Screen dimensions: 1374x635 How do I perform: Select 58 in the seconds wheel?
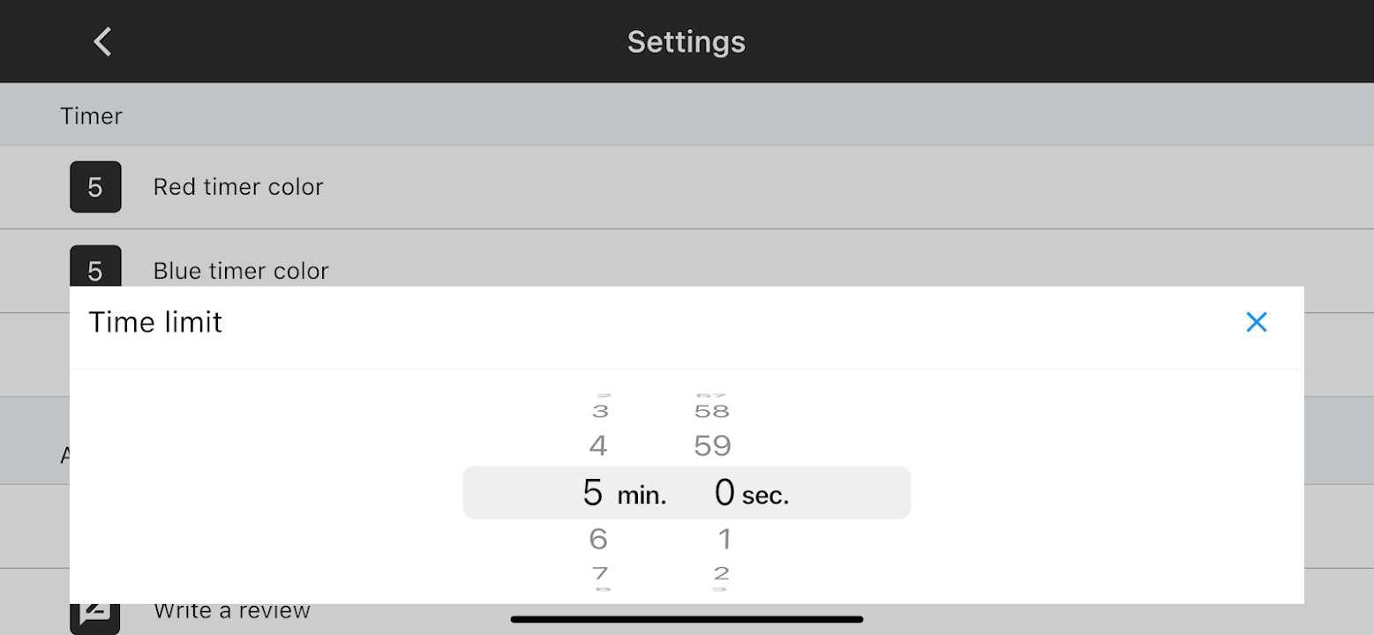pyautogui.click(x=712, y=411)
